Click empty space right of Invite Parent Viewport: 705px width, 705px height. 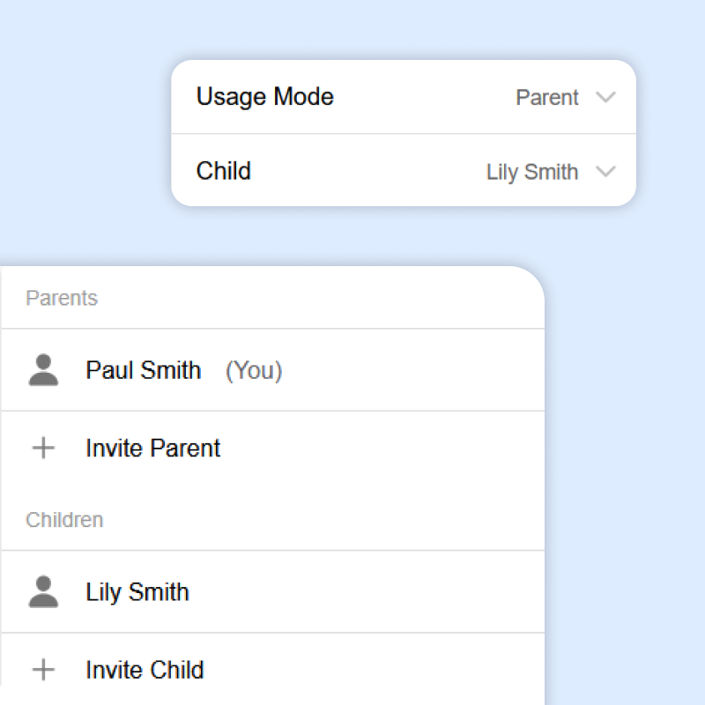pos(388,448)
